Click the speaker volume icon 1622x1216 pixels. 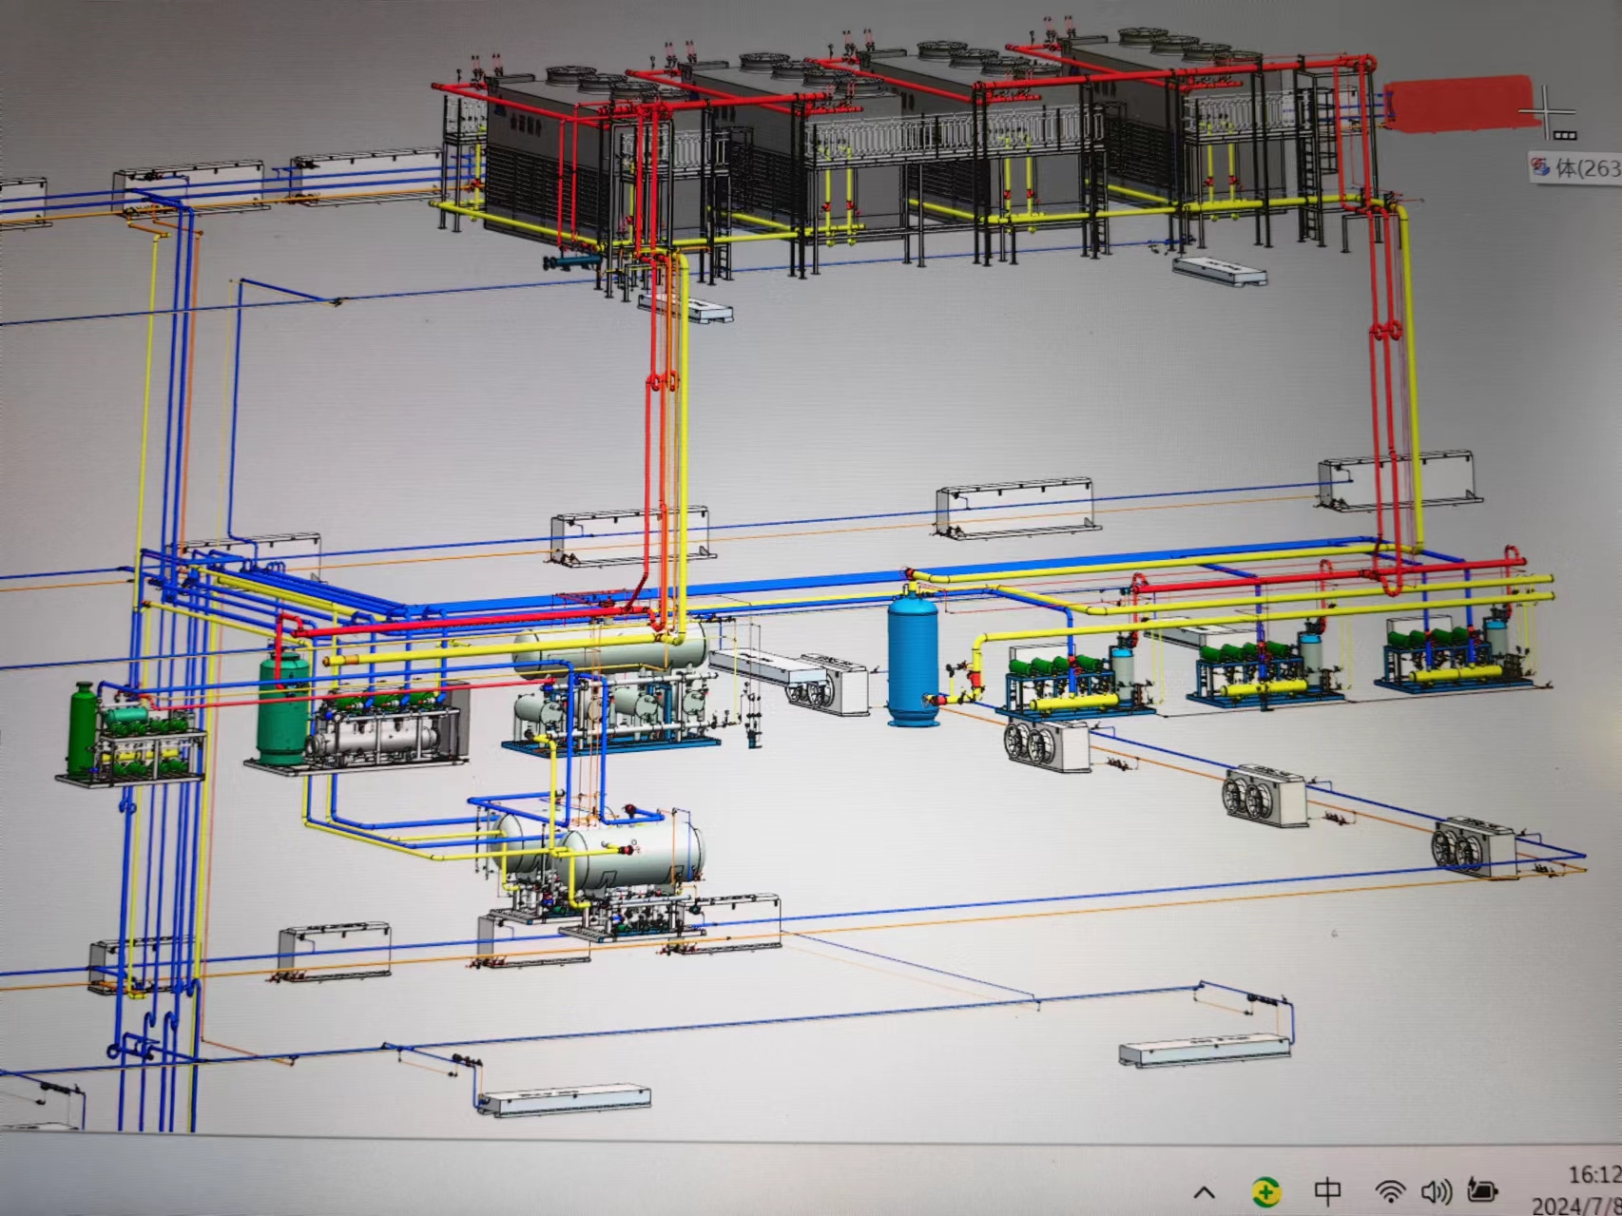coord(1436,1190)
